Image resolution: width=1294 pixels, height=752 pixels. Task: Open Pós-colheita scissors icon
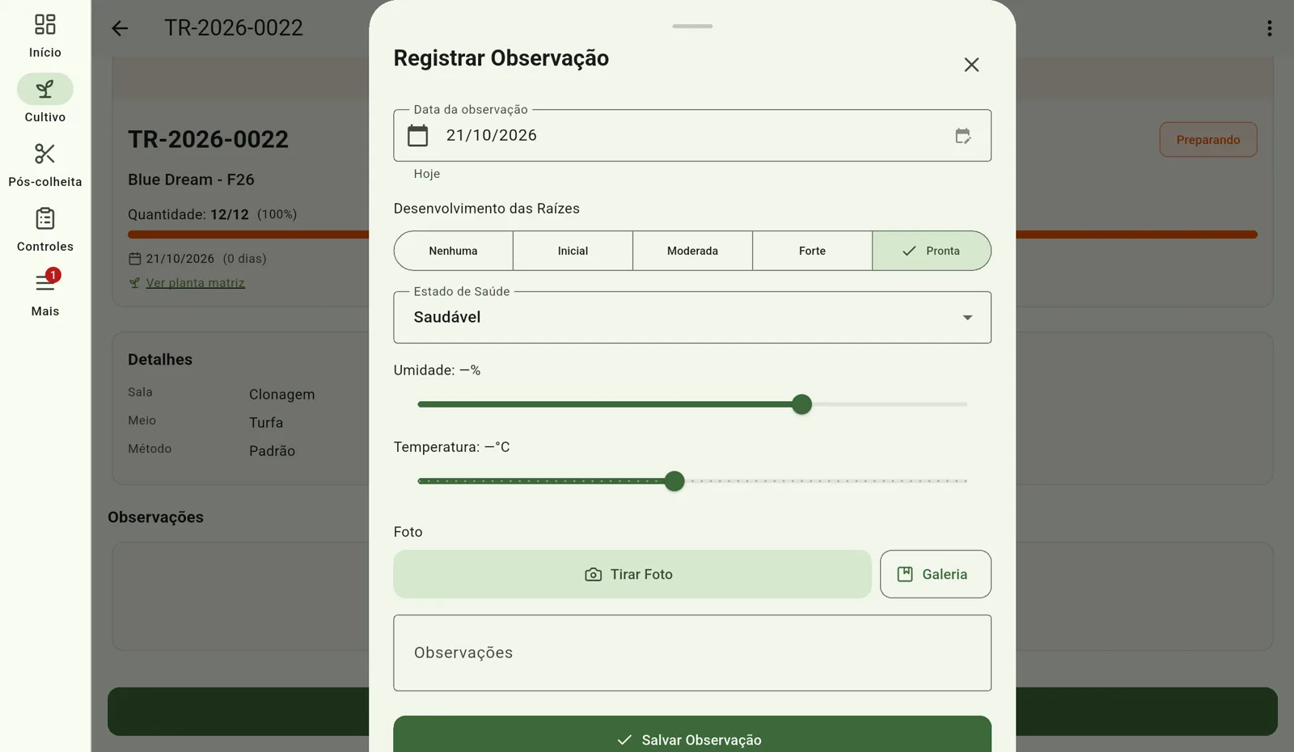coord(45,154)
